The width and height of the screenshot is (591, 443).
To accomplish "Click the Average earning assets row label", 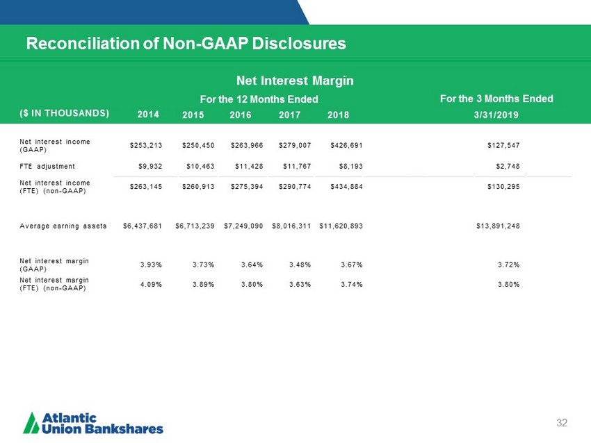I will click(x=63, y=226).
